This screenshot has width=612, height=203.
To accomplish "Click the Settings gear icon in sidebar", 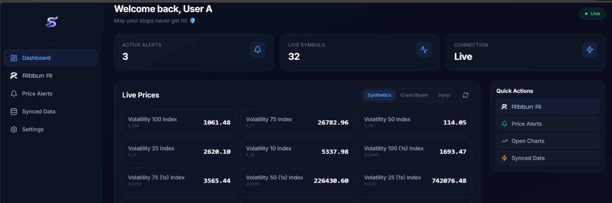I will [x=14, y=129].
